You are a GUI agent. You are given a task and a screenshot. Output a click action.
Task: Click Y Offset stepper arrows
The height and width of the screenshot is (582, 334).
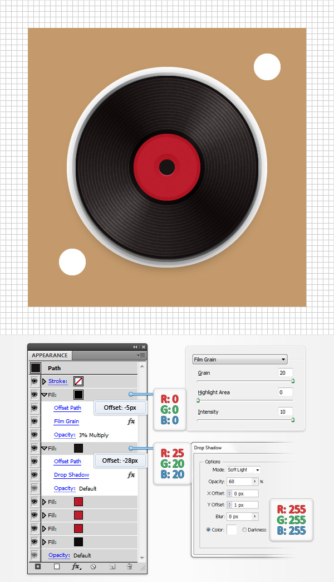pos(230,505)
